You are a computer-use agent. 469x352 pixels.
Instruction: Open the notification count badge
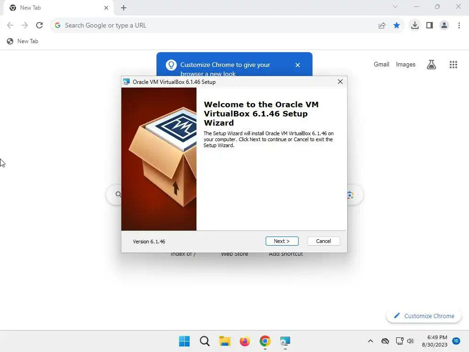pyautogui.click(x=456, y=341)
